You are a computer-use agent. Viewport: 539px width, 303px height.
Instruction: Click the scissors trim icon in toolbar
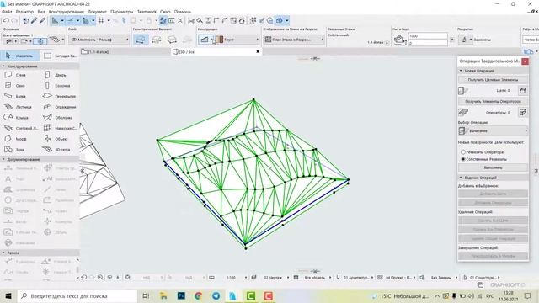click(191, 20)
